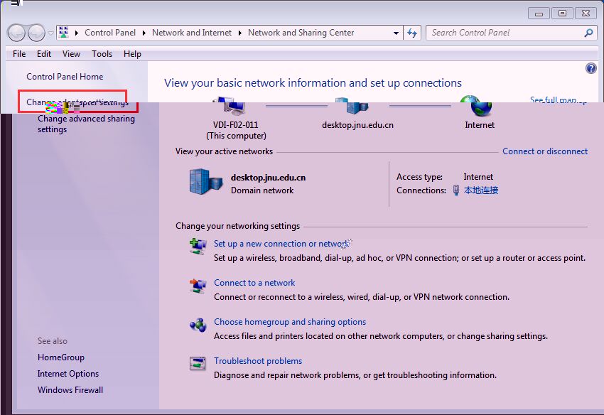Click the Connect or disconnect link

[x=544, y=151]
